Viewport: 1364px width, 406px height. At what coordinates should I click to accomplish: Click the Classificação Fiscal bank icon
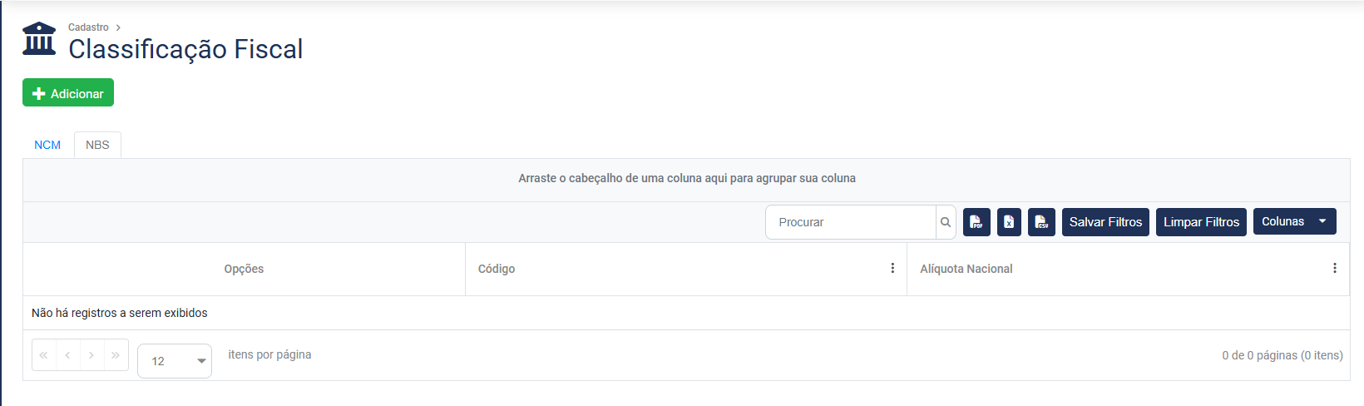[39, 39]
